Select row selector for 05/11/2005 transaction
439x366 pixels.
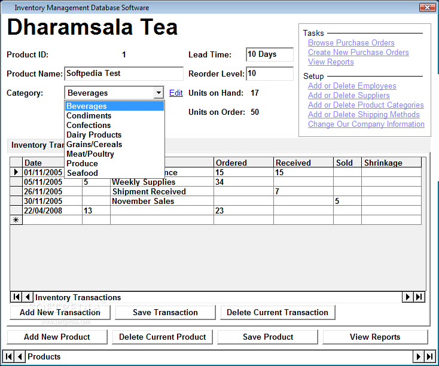[16, 182]
